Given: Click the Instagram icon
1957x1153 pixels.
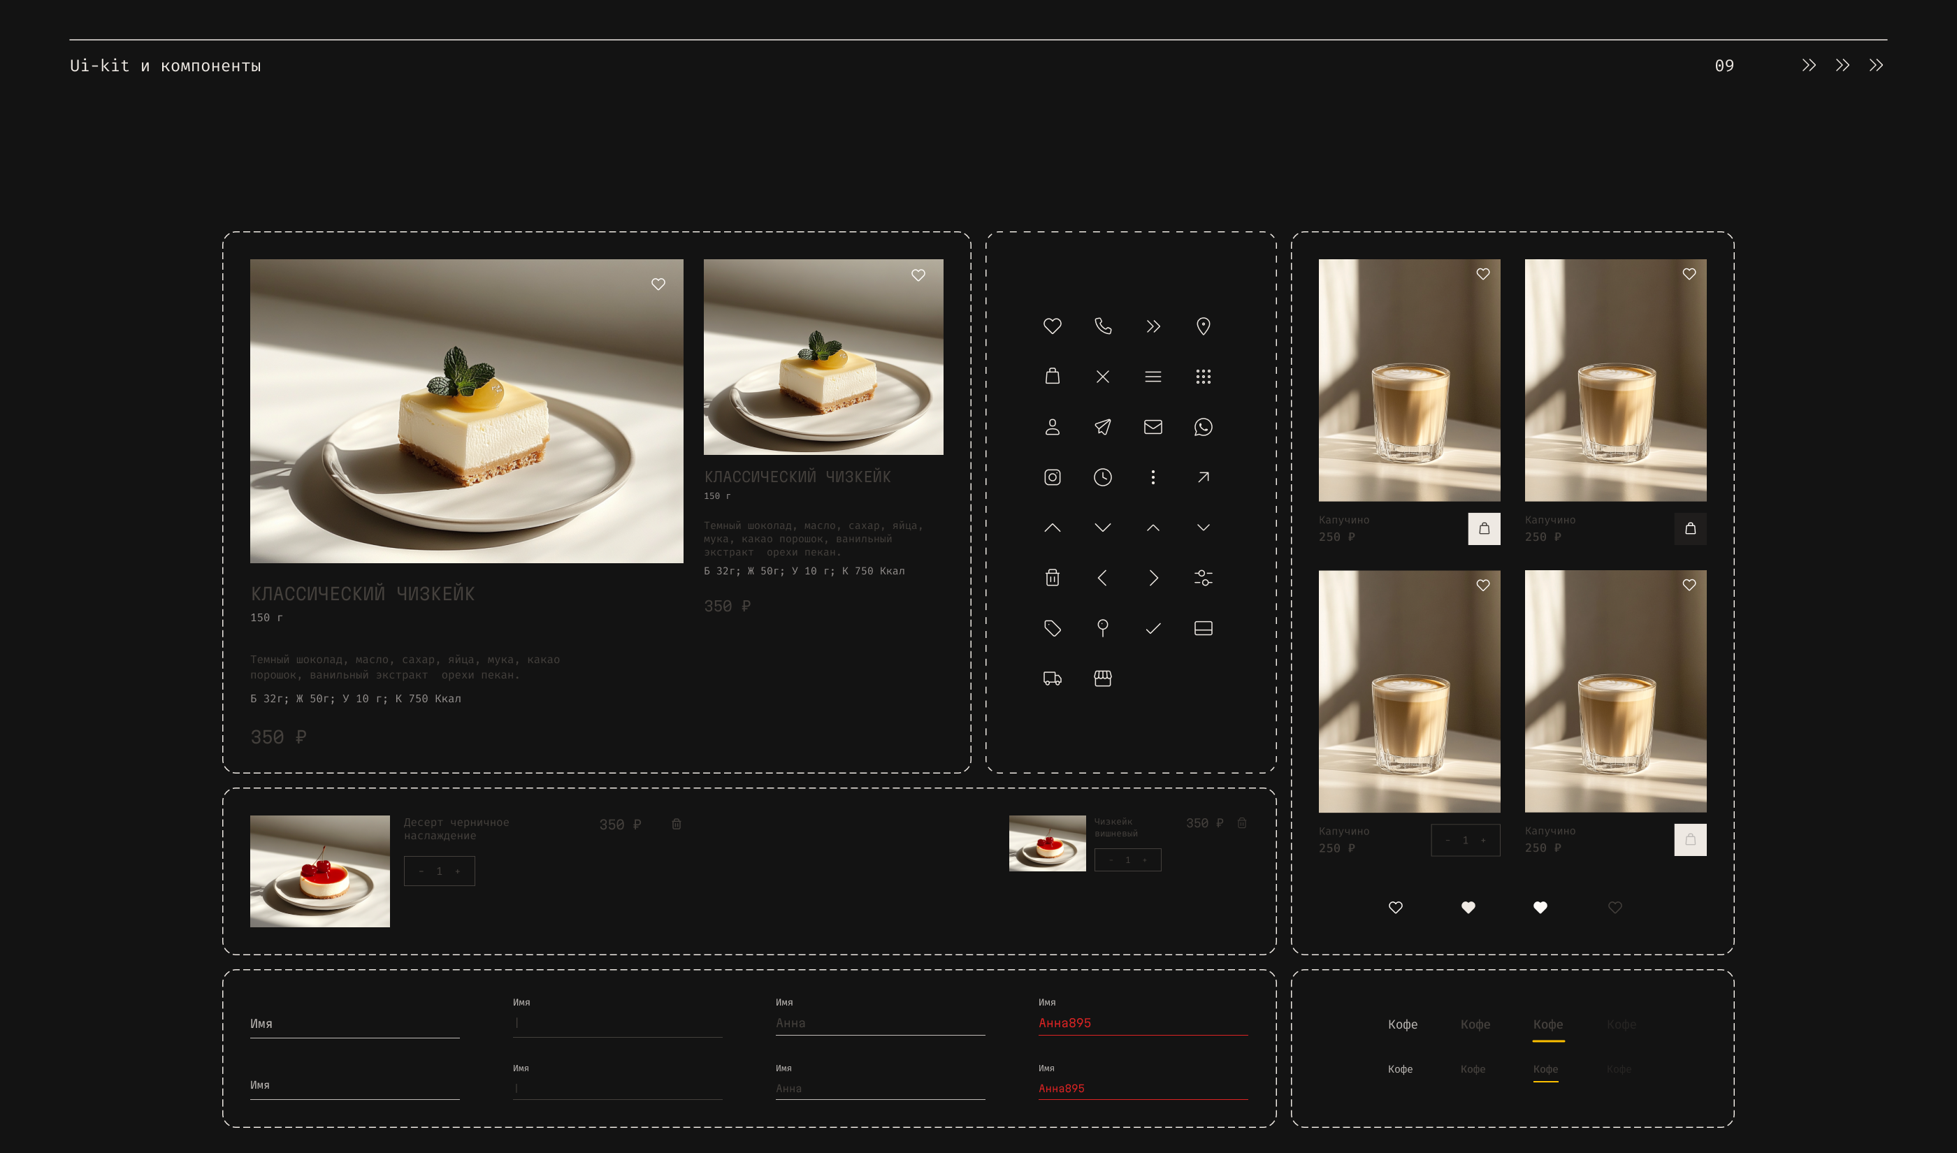Looking at the screenshot, I should (x=1052, y=477).
